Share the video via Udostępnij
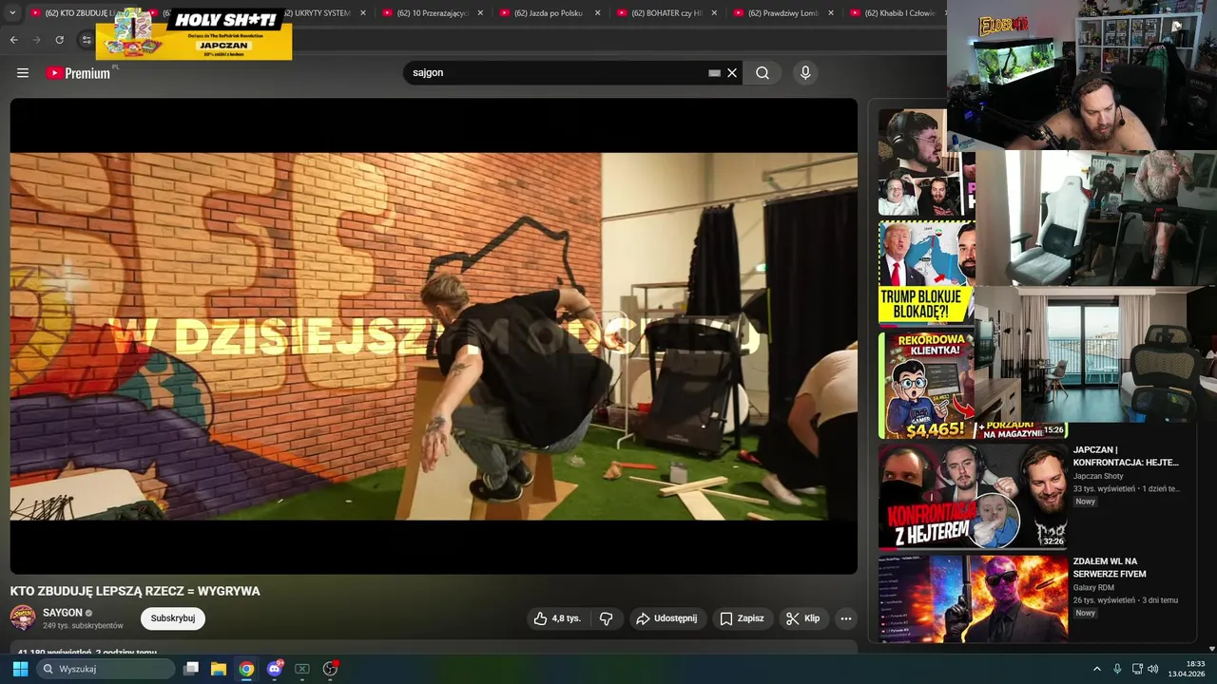 coord(666,618)
